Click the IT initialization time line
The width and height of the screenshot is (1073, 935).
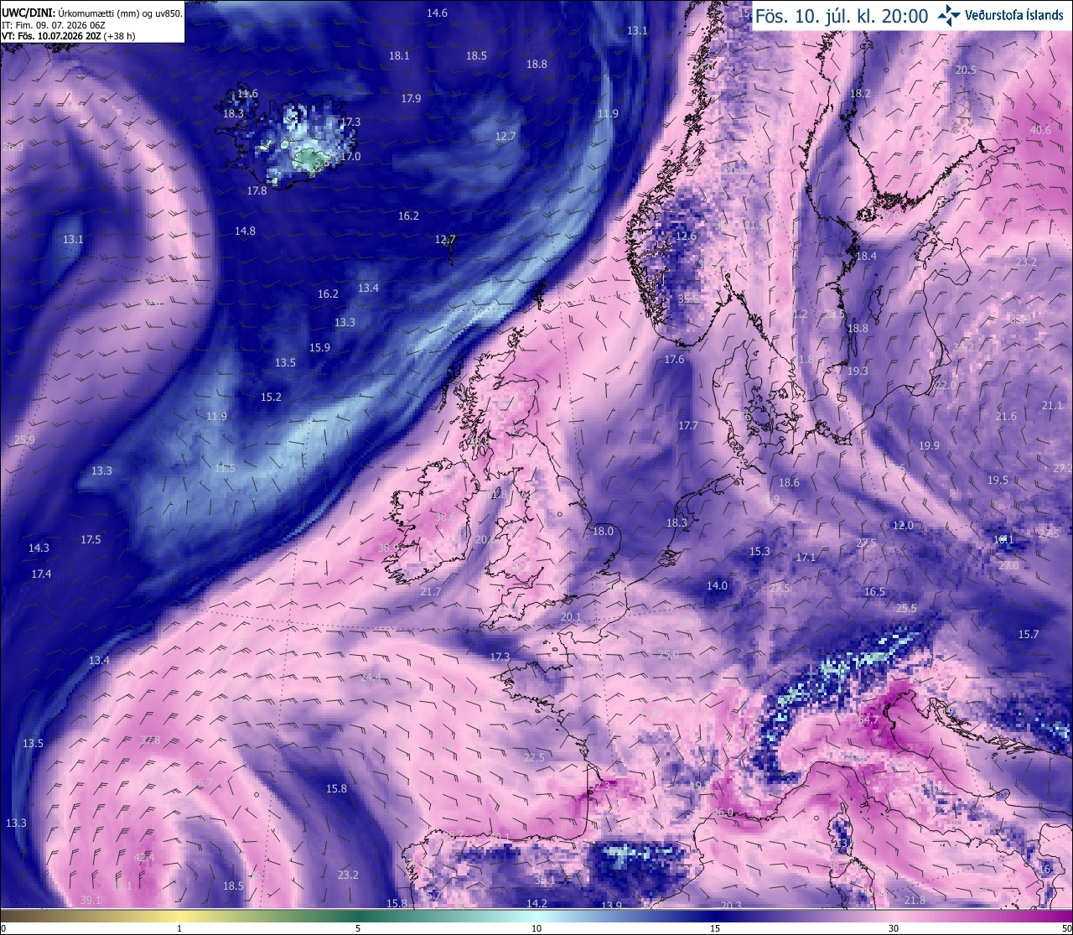(53, 25)
